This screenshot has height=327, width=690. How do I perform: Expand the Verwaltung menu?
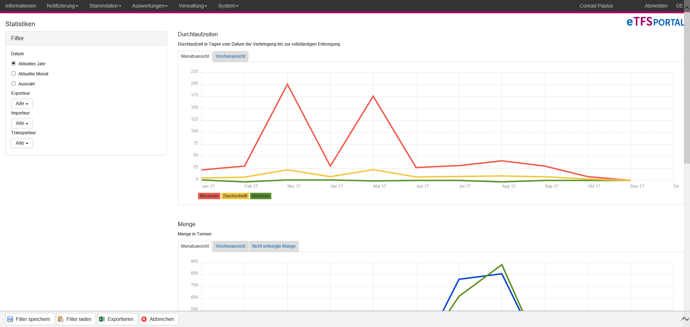coord(193,6)
